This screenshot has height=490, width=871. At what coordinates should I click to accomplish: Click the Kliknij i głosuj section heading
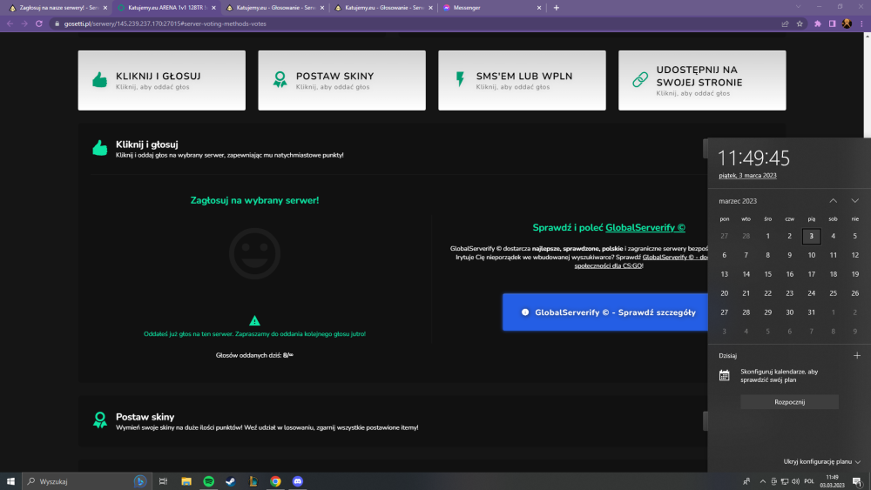tap(146, 144)
